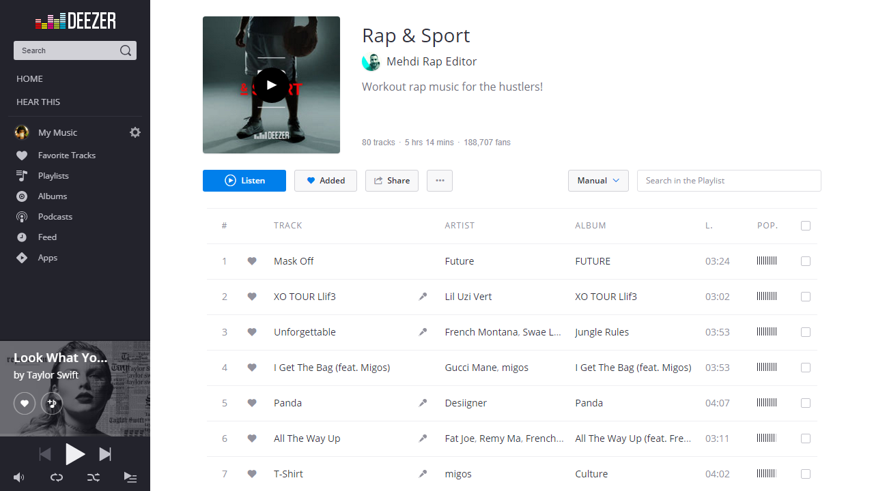Image resolution: width=874 pixels, height=491 pixels.
Task: Open the HEAR THIS section
Action: point(38,102)
